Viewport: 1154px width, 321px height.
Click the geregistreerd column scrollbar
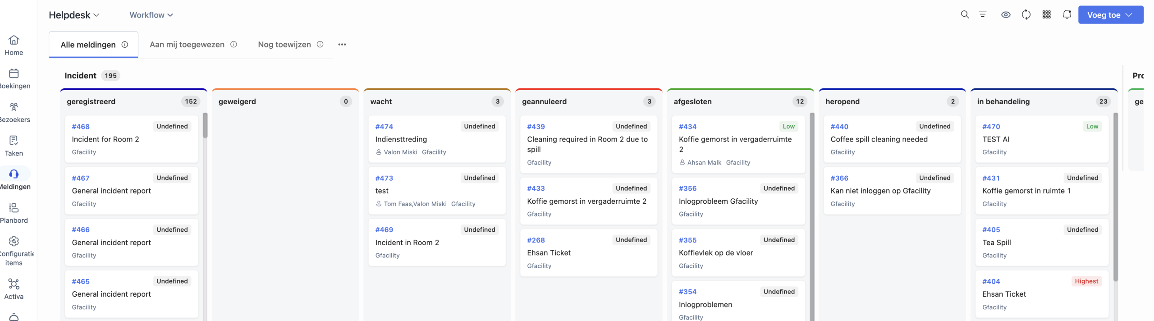click(x=205, y=126)
